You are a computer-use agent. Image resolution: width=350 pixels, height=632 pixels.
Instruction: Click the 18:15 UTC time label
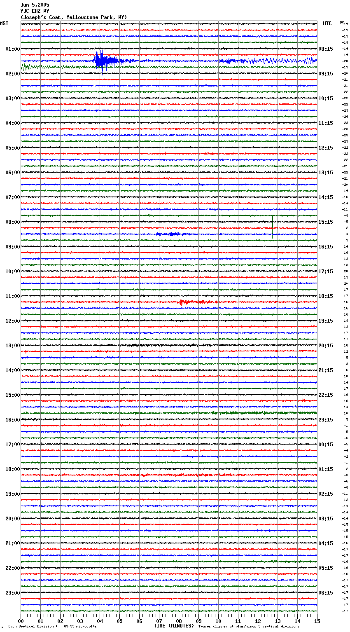click(326, 296)
